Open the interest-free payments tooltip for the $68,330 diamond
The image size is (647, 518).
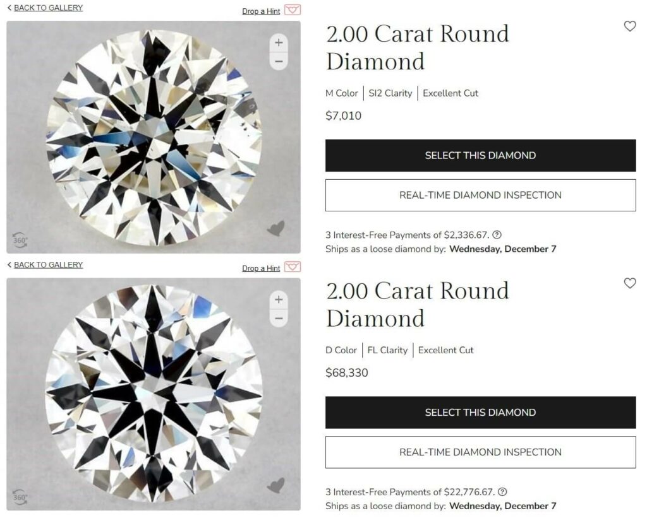pos(502,492)
